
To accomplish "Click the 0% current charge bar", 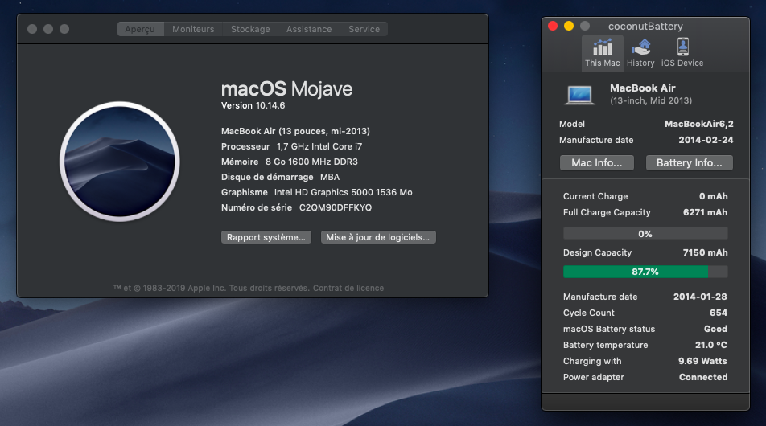I will coord(645,234).
